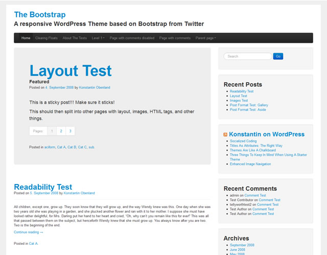
Task: Open the June 2008 archive link
Action: 237,249
